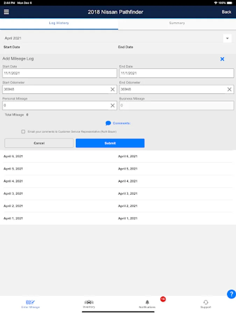
Task: Select the End Date input field
Action: (177, 73)
